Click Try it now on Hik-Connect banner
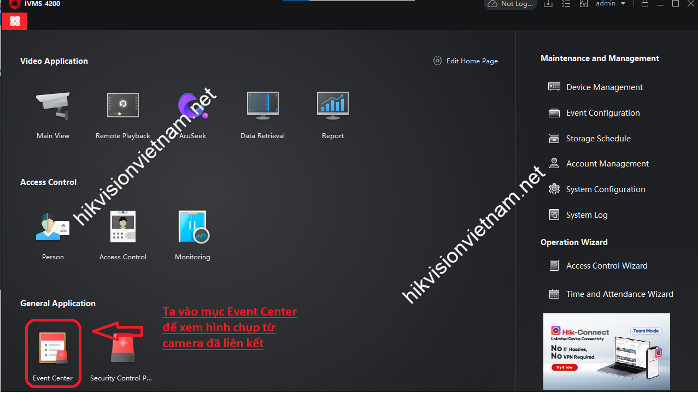Screen dimensions: 698x393 564,367
